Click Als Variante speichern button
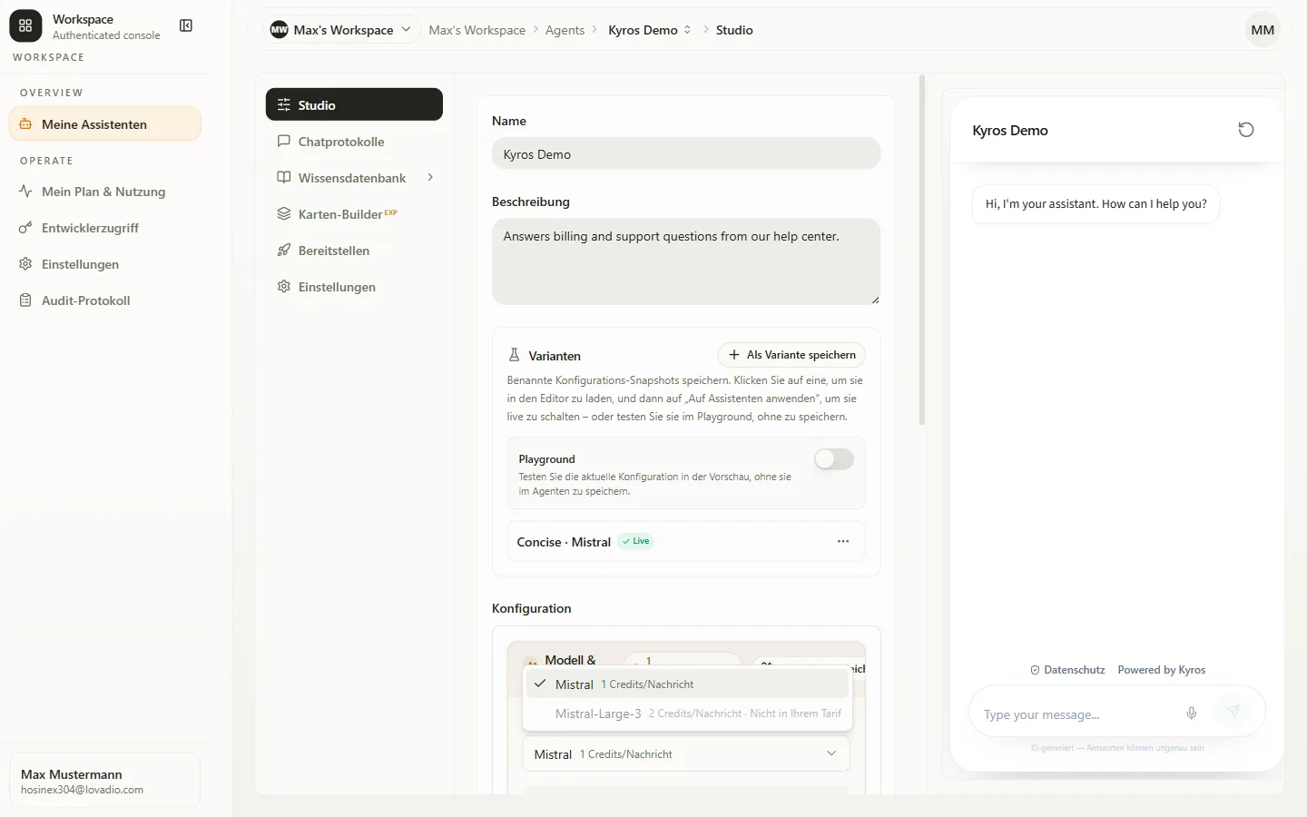 click(791, 355)
